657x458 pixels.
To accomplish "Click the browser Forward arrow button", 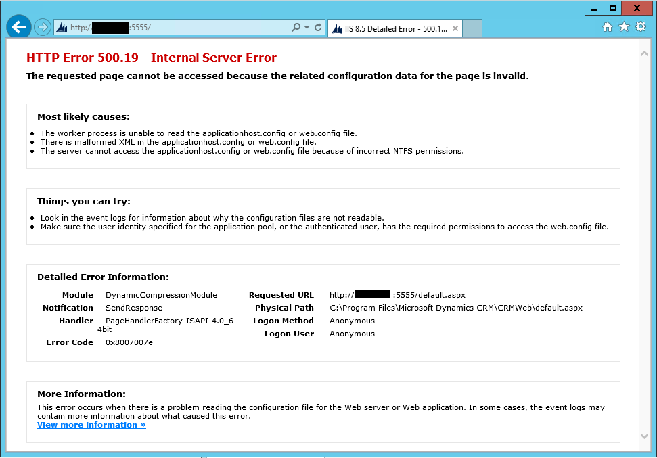I will (43, 28).
